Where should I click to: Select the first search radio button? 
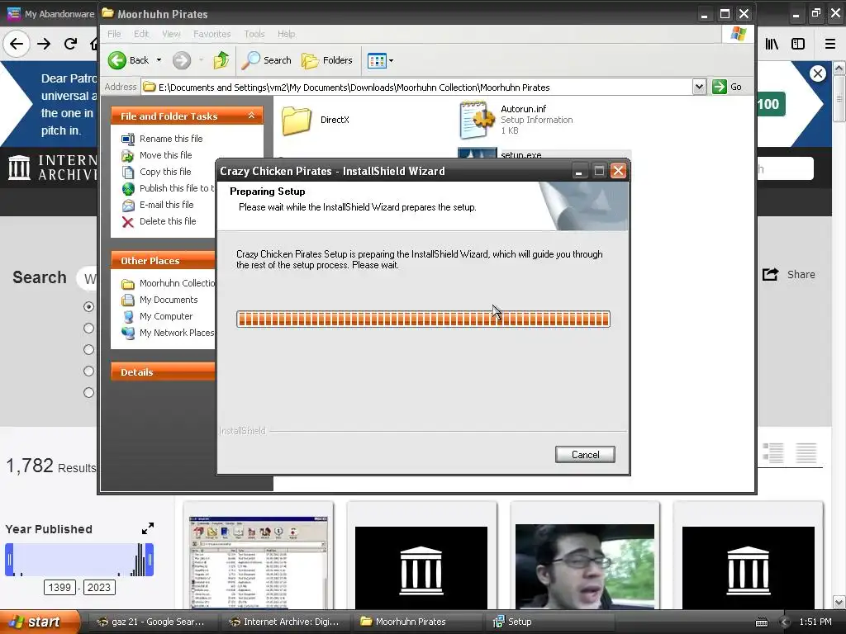(x=89, y=307)
